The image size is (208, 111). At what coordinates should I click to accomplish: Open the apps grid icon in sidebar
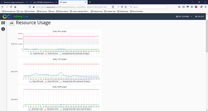click(x=3, y=23)
